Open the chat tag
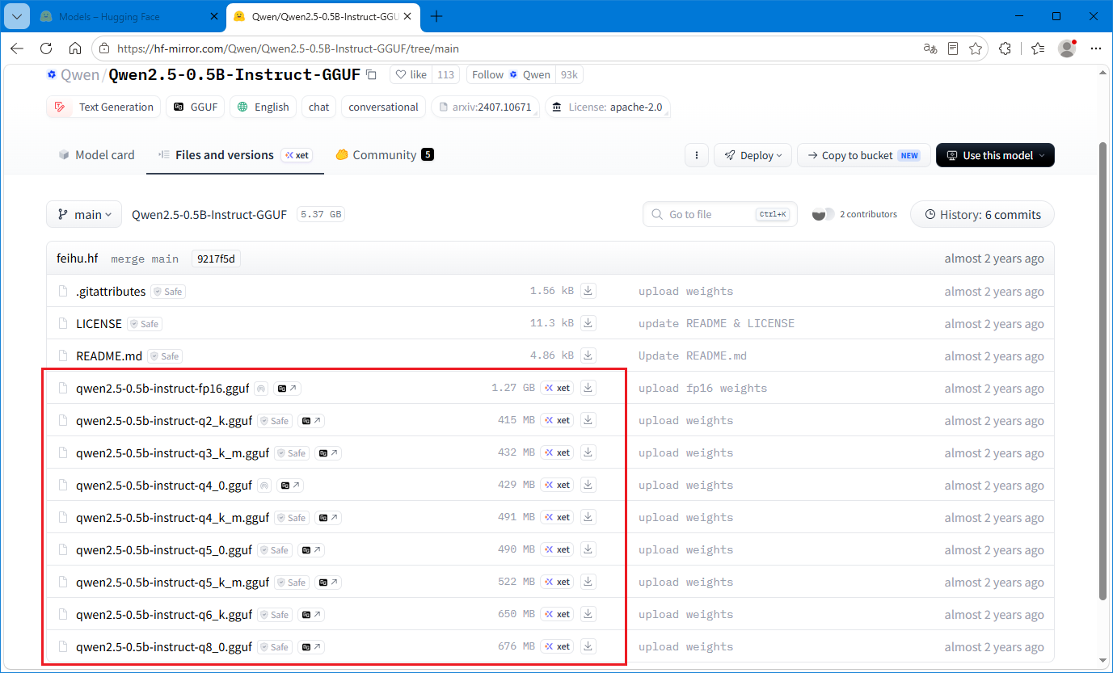Image resolution: width=1113 pixels, height=673 pixels. [x=319, y=107]
